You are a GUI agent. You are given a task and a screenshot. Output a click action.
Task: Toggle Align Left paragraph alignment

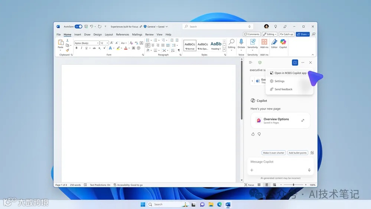pos(148,45)
